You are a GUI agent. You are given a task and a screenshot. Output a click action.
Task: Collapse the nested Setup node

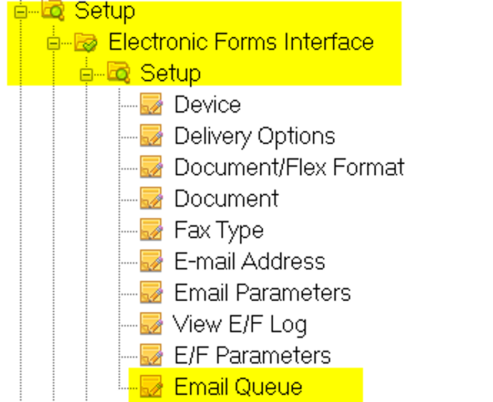tap(86, 75)
